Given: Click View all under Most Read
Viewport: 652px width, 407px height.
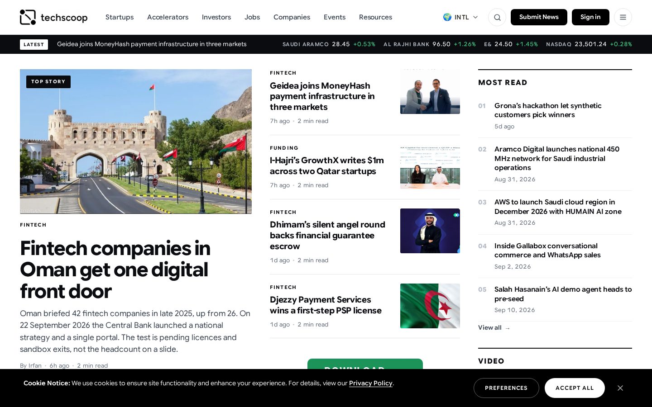Looking at the screenshot, I should tap(494, 327).
